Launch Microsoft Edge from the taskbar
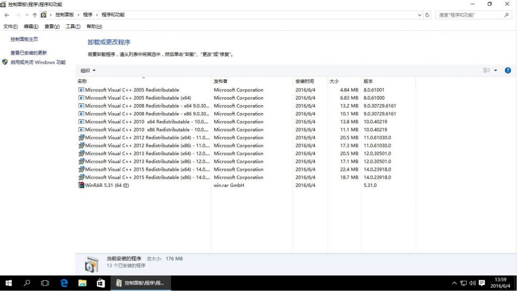Viewport: 517px width, 291px height. pyautogui.click(x=64, y=283)
